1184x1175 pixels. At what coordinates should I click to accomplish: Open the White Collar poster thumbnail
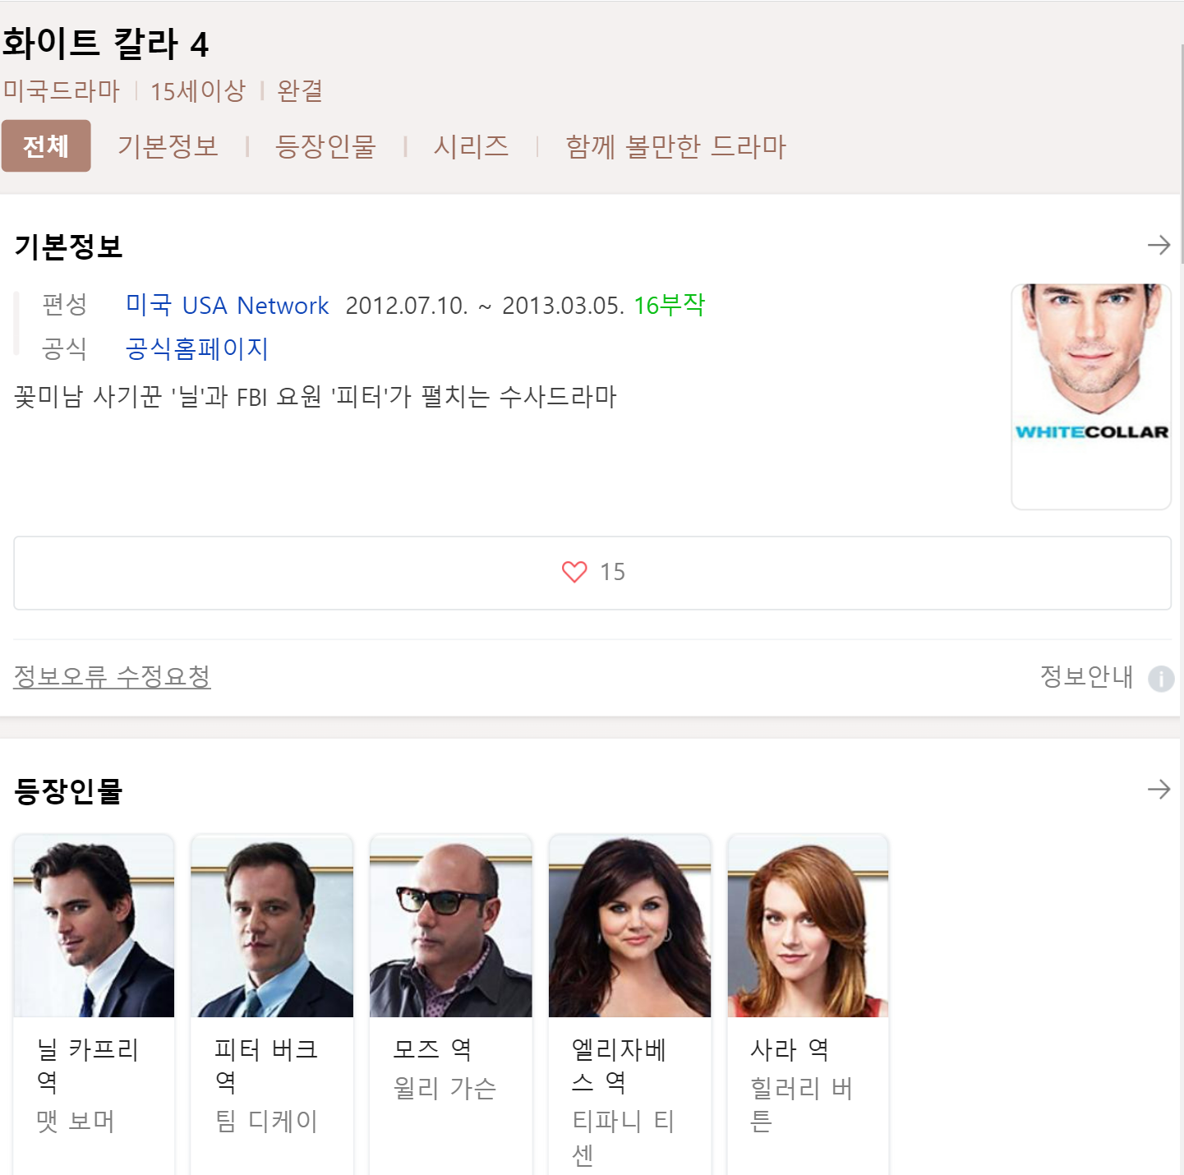point(1091,397)
